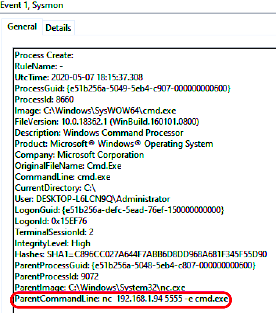Select ParentCommandLine nc 192.168.1.94 line
Screen dimensions: 276x313
tap(121, 299)
